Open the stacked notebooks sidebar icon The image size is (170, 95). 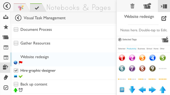tap(6, 37)
